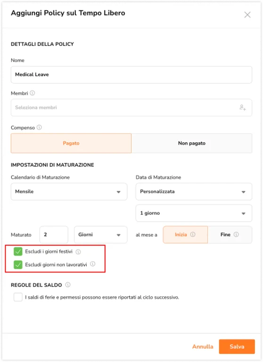Click the info icon beside Compenso
This screenshot has width=263, height=362.
click(39, 127)
